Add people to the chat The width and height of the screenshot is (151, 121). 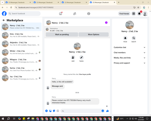coord(73,57)
